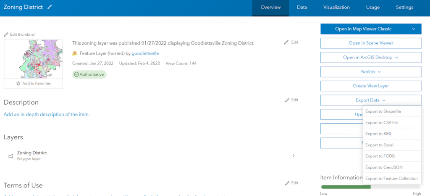This screenshot has height=196, width=430.
Task: Switch to the Data tab
Action: point(302,7)
